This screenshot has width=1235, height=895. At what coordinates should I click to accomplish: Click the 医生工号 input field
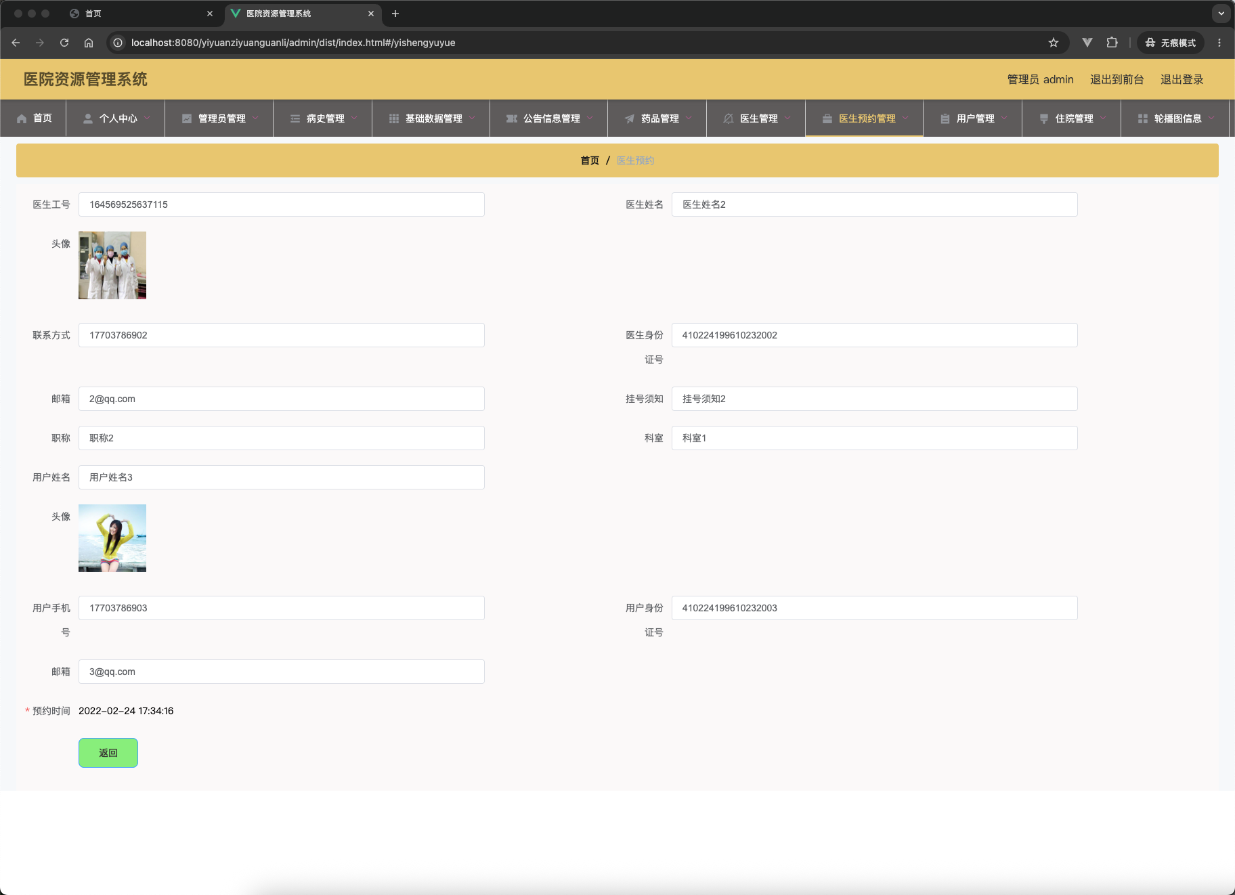click(x=282, y=204)
